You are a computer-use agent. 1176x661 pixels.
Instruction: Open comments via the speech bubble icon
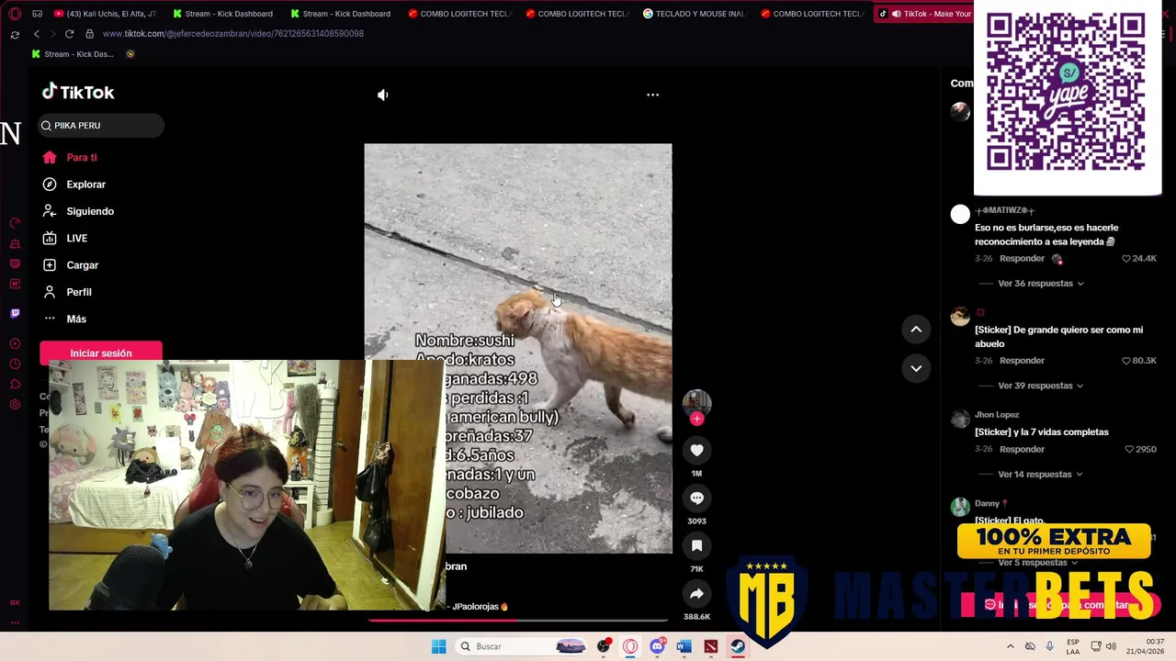coord(696,498)
